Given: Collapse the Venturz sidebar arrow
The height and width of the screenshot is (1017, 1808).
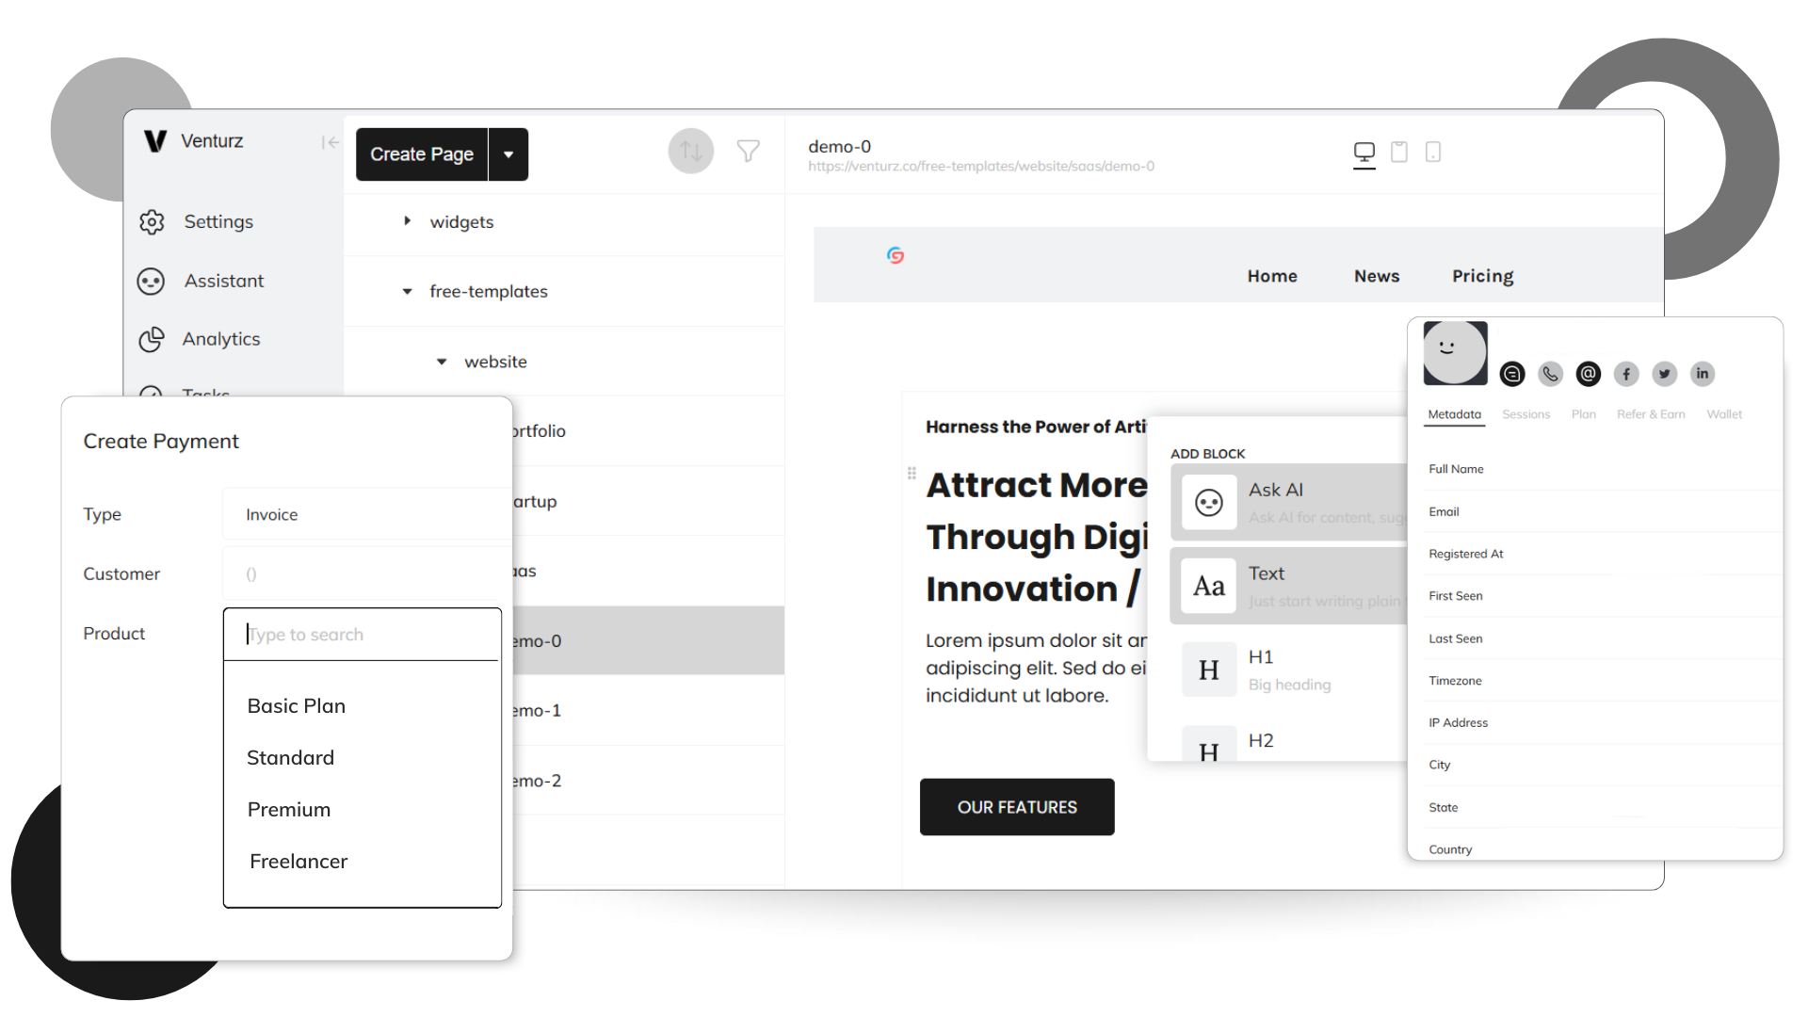Looking at the screenshot, I should tap(330, 142).
